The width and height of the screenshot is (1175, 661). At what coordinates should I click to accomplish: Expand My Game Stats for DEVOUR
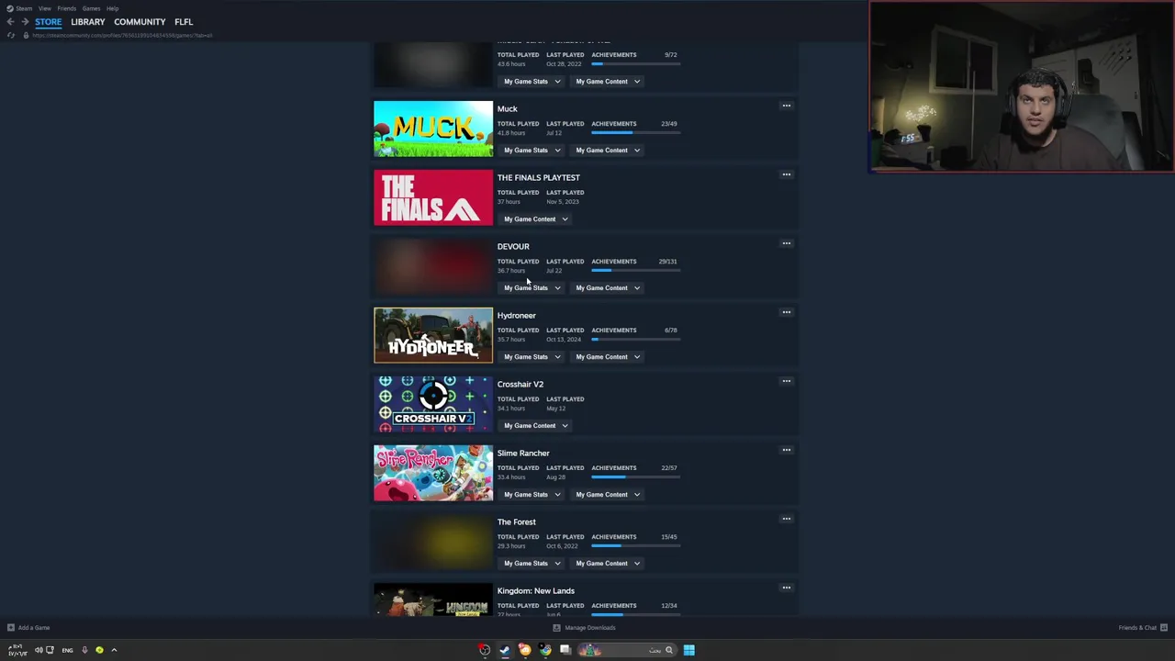click(x=532, y=288)
